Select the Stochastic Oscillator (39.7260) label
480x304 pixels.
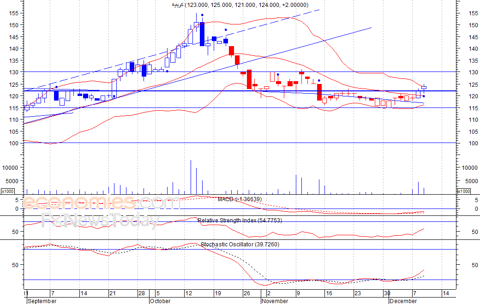point(240,244)
